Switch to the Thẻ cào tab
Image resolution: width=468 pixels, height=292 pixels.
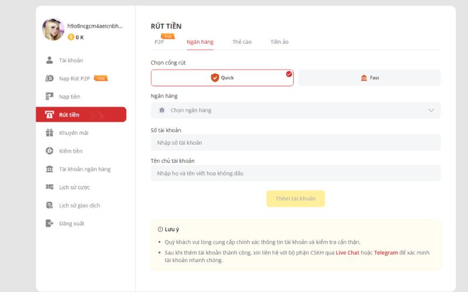[242, 42]
